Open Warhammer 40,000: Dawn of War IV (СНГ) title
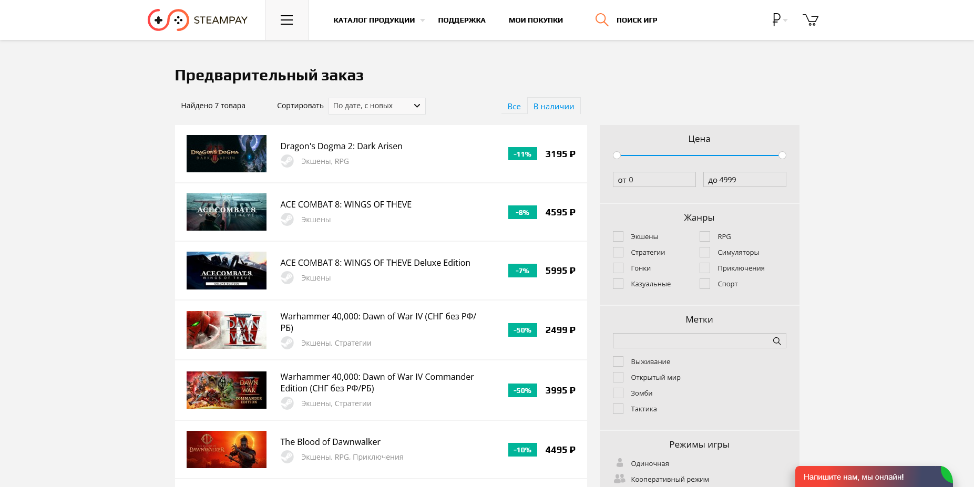 378,322
